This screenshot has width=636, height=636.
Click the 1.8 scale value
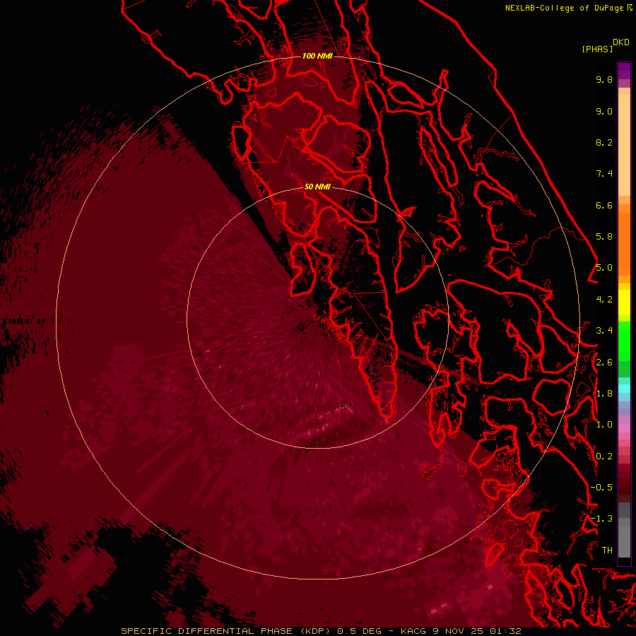tap(604, 394)
